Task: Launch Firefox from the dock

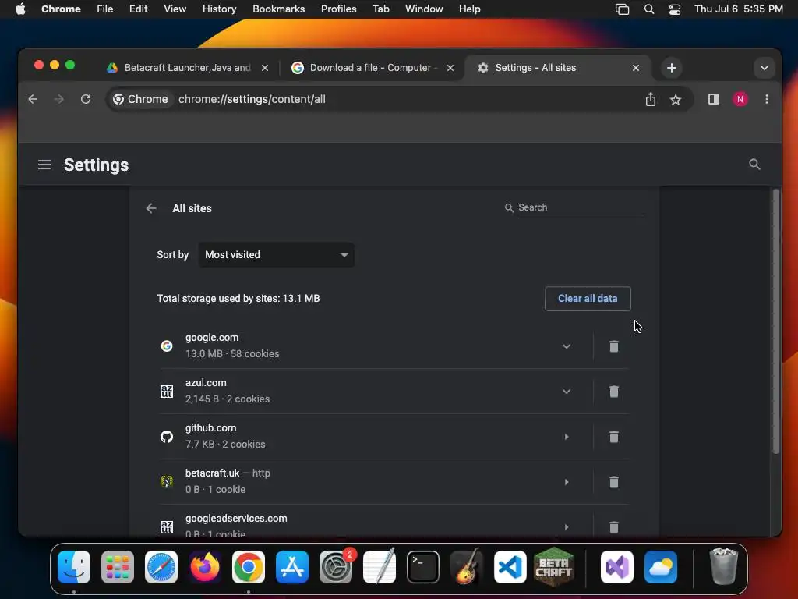Action: pyautogui.click(x=205, y=566)
